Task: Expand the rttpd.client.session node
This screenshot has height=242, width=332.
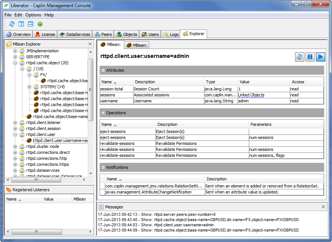Action: [15, 128]
